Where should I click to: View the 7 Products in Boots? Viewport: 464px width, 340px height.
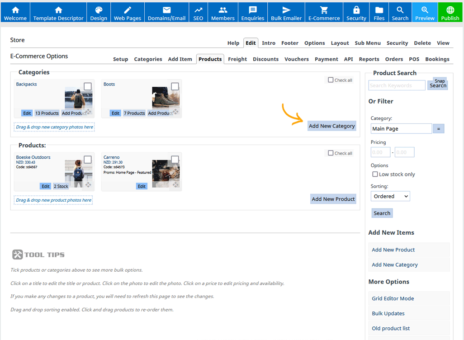[x=134, y=113]
